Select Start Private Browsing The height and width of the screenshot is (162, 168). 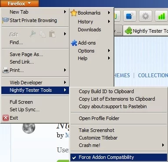point(35,20)
